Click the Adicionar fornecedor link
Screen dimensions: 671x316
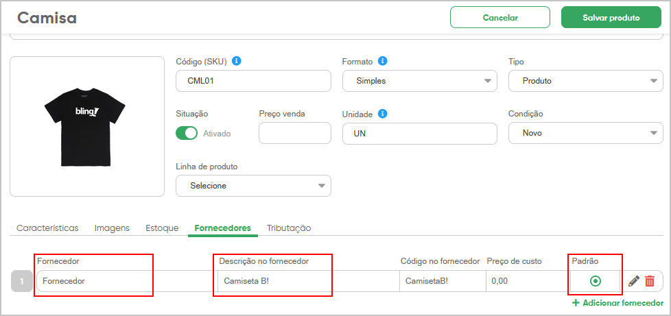(x=617, y=303)
